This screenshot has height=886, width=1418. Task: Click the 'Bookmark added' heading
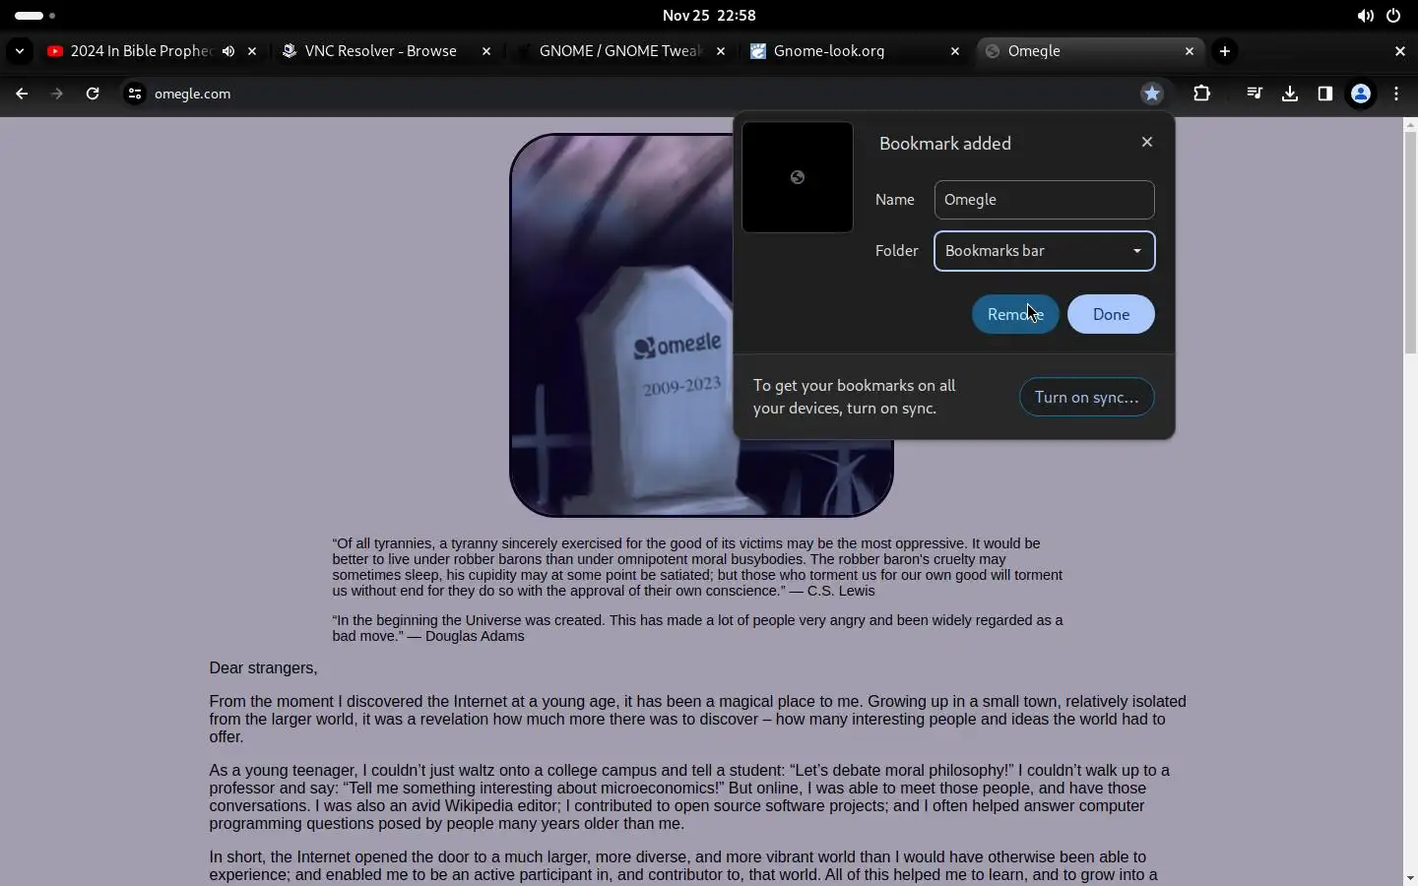pyautogui.click(x=945, y=144)
